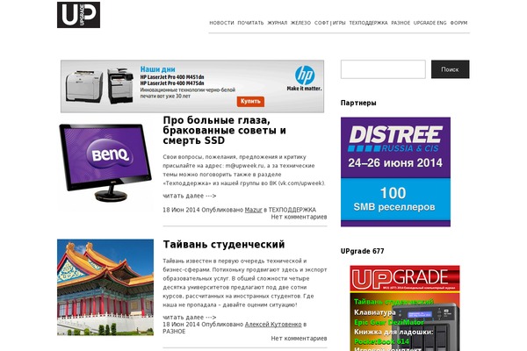This screenshot has height=351, width=527.
Task: Open the РАЗНОЕ menu item
Action: click(401, 23)
